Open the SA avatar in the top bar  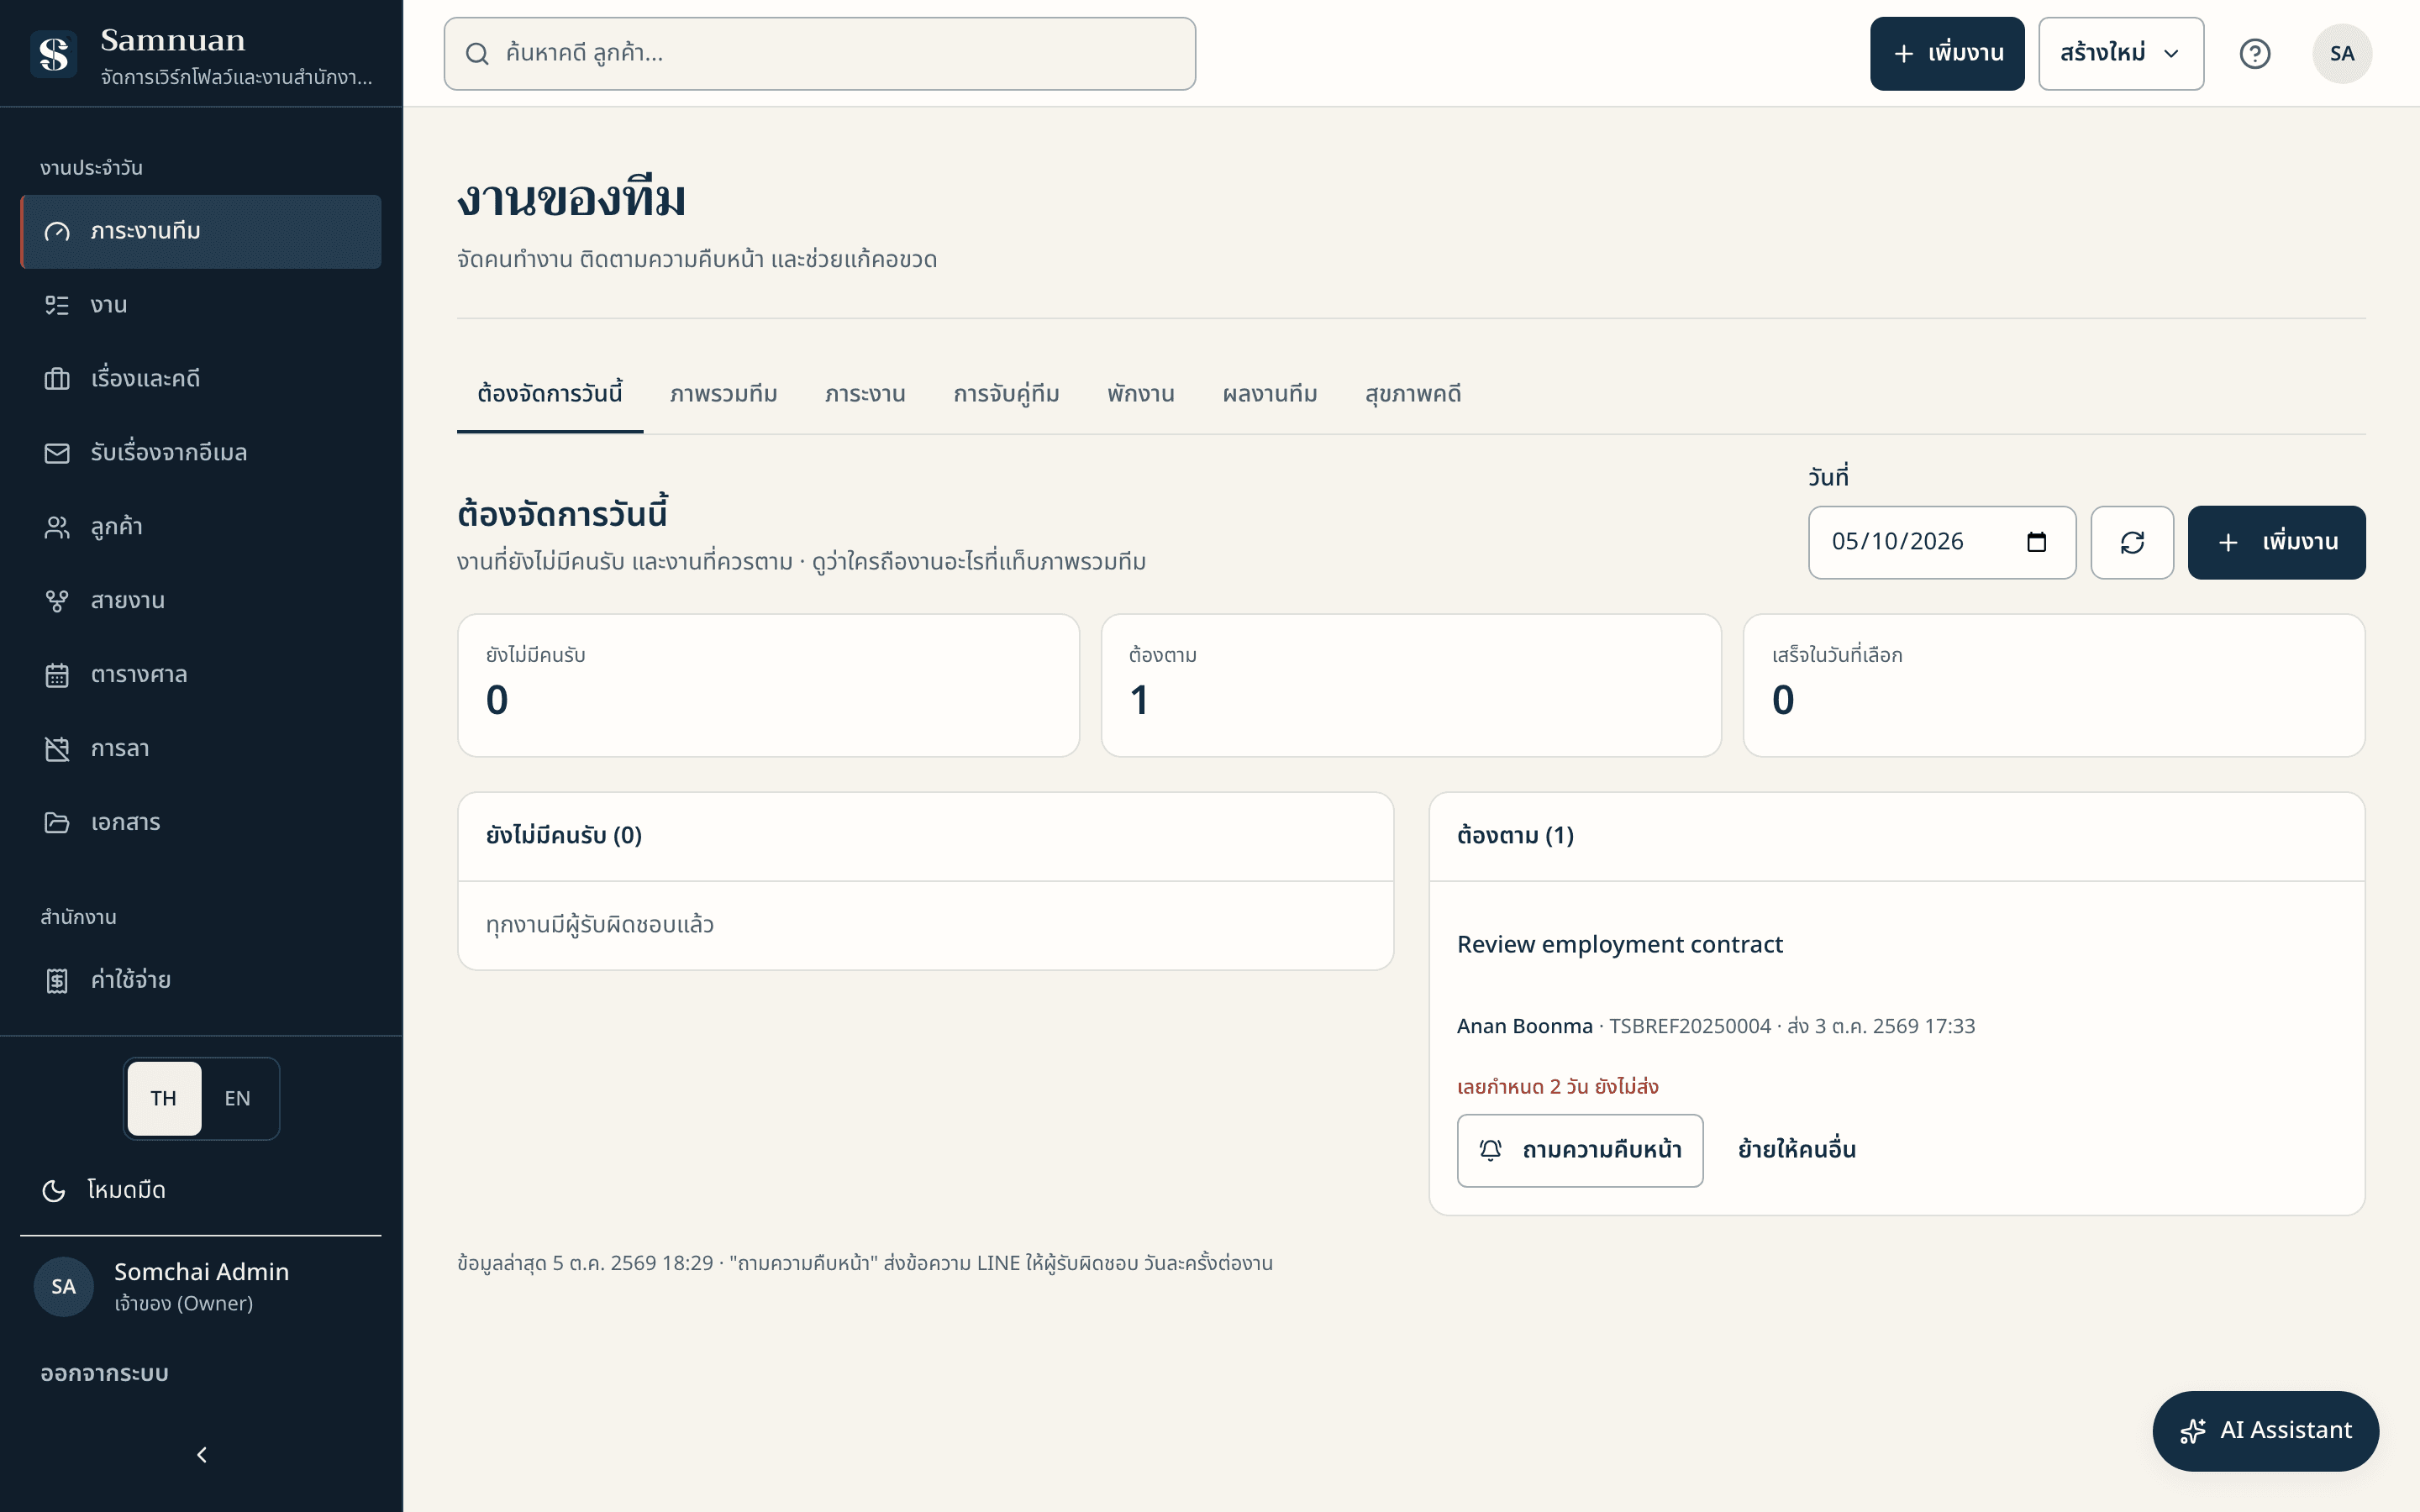pyautogui.click(x=2342, y=54)
